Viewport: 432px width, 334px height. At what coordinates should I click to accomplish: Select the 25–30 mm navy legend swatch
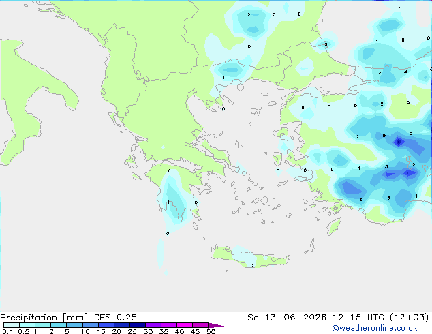pos(137,325)
